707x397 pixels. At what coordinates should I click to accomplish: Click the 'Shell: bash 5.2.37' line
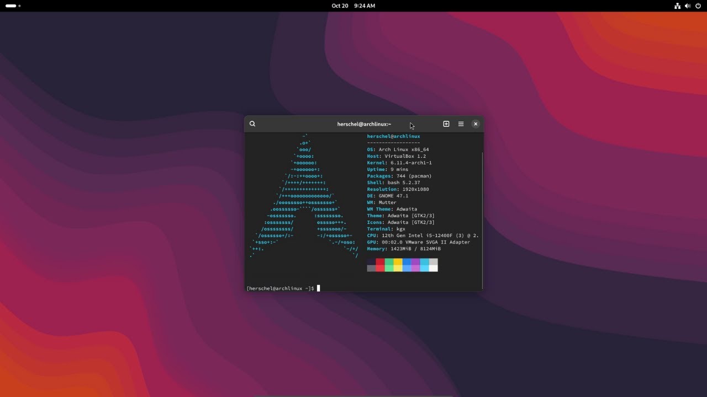click(393, 183)
